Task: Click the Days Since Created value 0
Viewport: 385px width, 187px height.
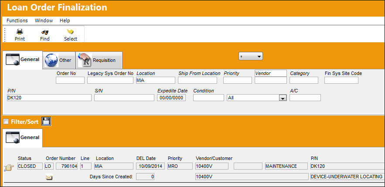Action: pyautogui.click(x=145, y=177)
